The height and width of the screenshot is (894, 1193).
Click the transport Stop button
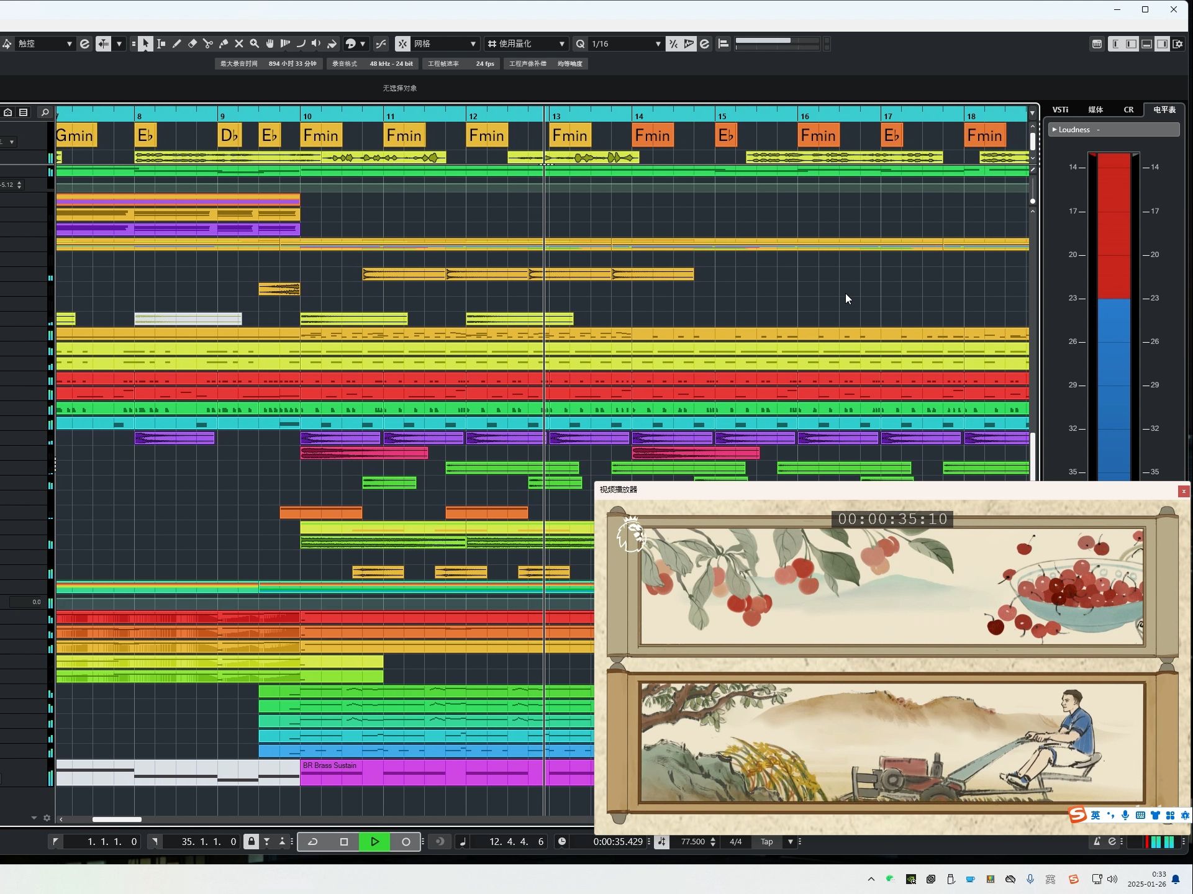point(344,842)
